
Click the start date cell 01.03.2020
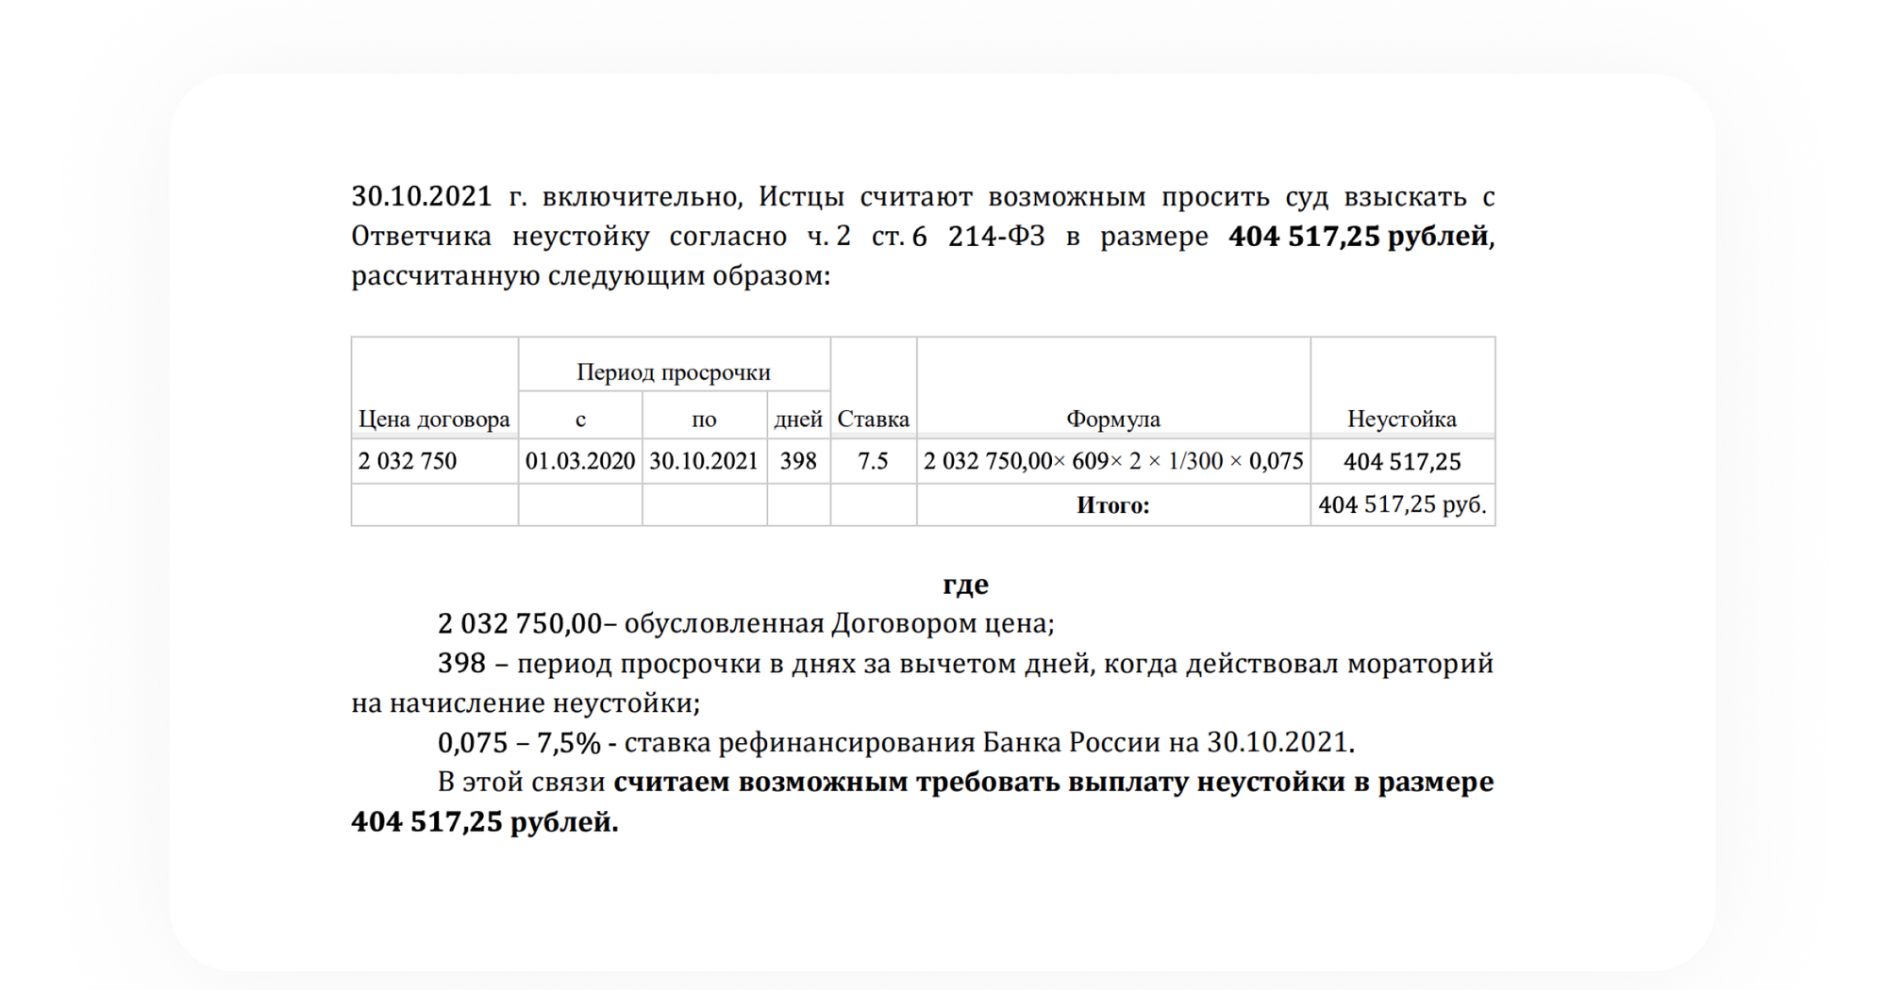tap(580, 461)
